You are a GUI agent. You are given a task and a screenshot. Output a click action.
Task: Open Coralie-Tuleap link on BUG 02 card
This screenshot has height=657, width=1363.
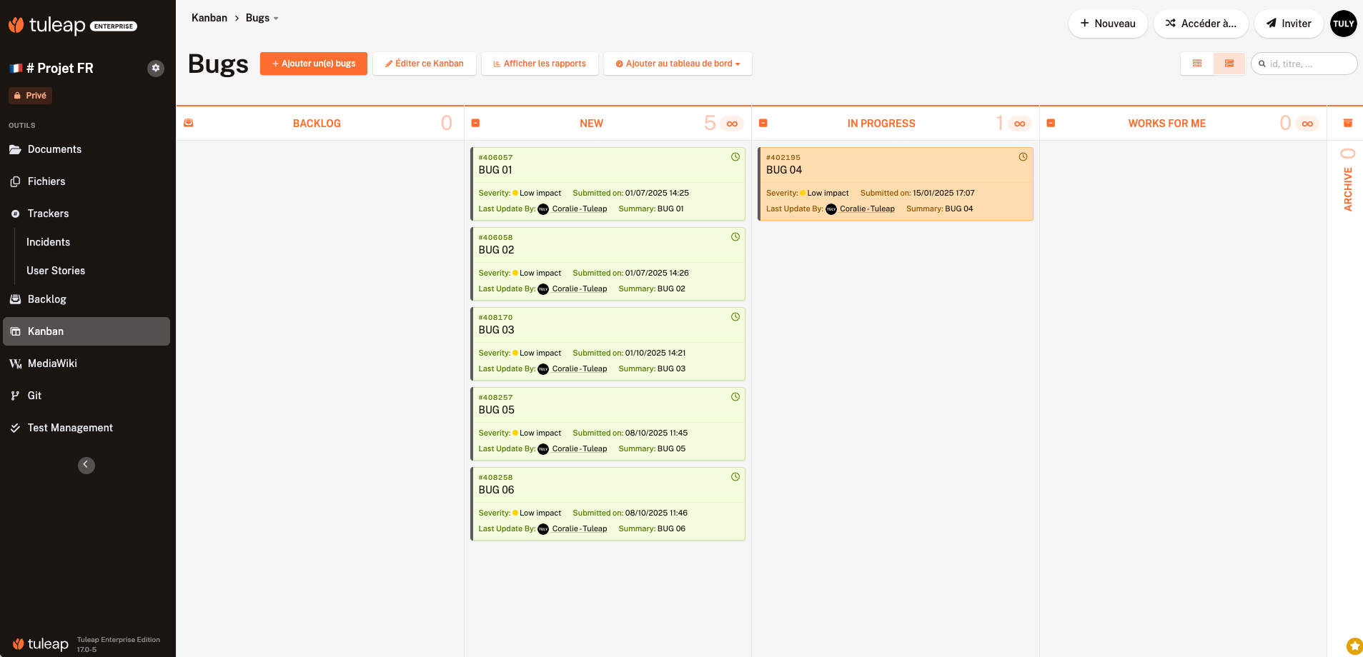[x=580, y=289]
